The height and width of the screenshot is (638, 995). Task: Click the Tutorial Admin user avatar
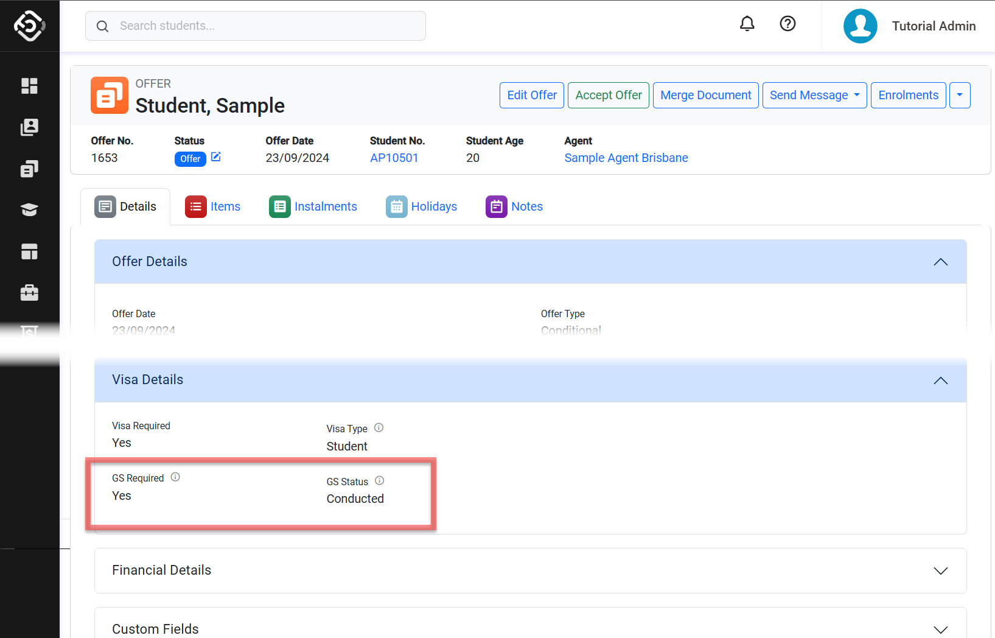click(860, 26)
